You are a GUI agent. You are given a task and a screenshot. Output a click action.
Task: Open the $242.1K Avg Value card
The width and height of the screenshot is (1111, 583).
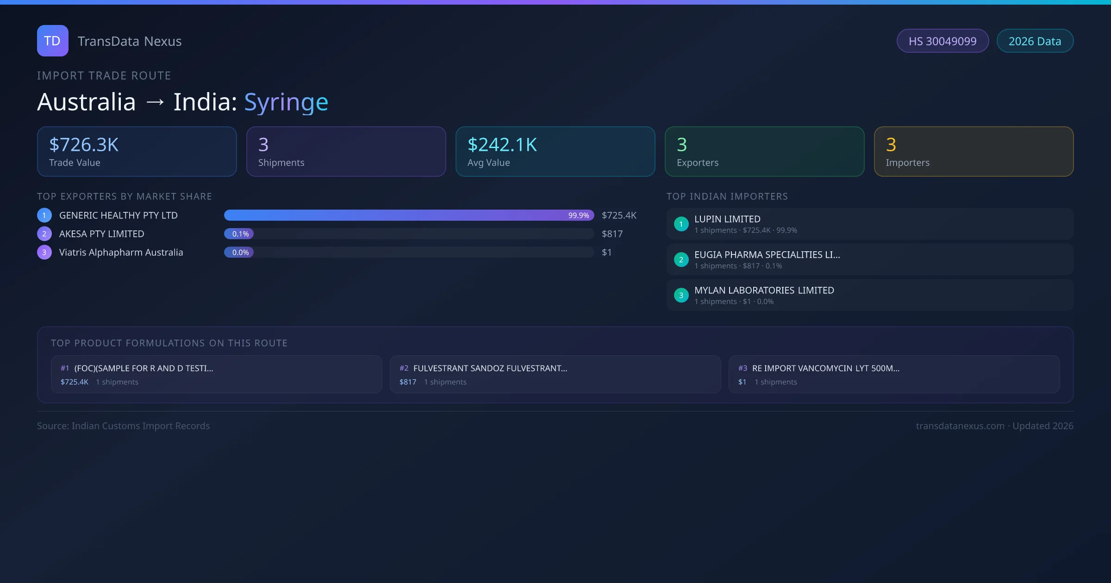point(555,151)
